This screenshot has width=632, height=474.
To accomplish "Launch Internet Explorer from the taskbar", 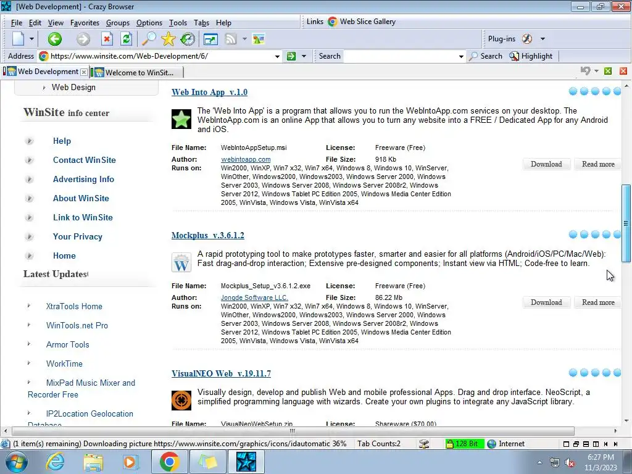I will pyautogui.click(x=55, y=462).
